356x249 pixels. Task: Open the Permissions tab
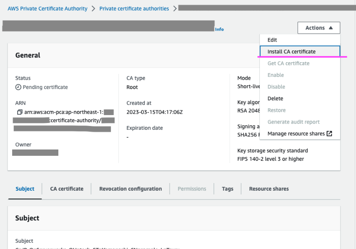[192, 189]
